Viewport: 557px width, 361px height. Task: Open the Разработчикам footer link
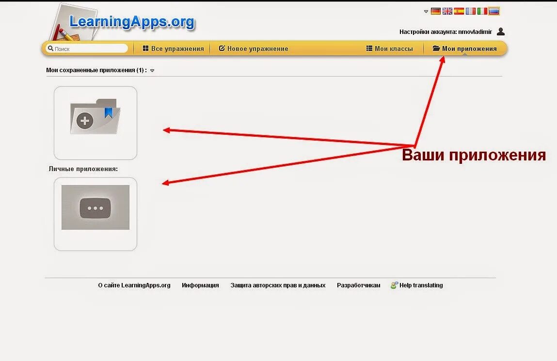coord(358,285)
